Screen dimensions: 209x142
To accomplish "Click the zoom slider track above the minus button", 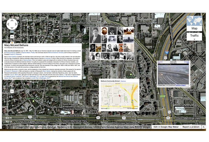I will [x=12, y=85].
